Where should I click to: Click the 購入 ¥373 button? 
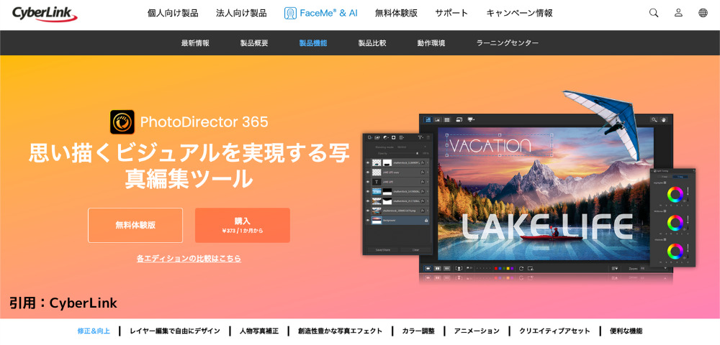243,225
